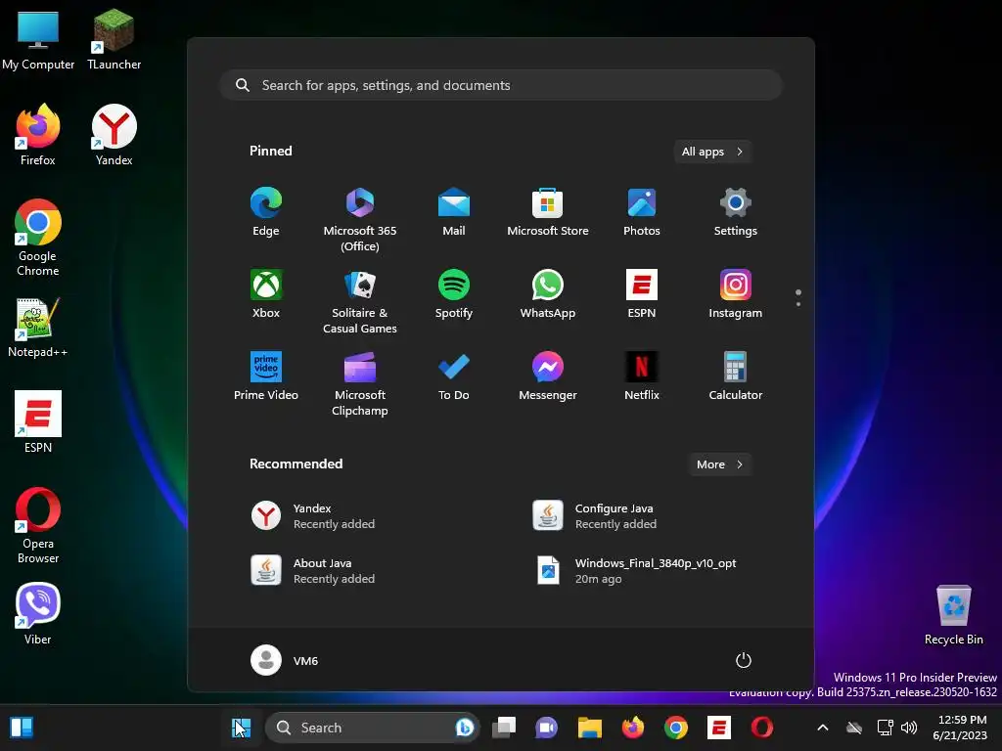Image resolution: width=1002 pixels, height=751 pixels.
Task: Launch the Xbox app
Action: [x=266, y=293]
